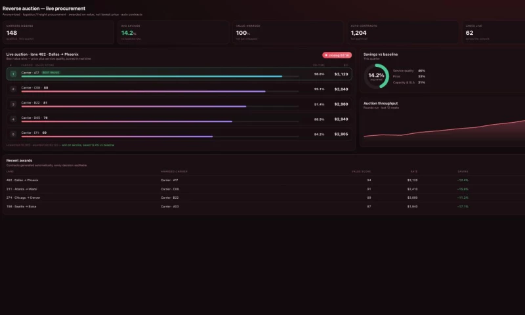525x315 pixels.
Task: Click value score 94 in Recent awards
Action: 369,180
